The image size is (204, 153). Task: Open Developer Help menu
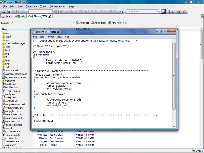click(71, 6)
